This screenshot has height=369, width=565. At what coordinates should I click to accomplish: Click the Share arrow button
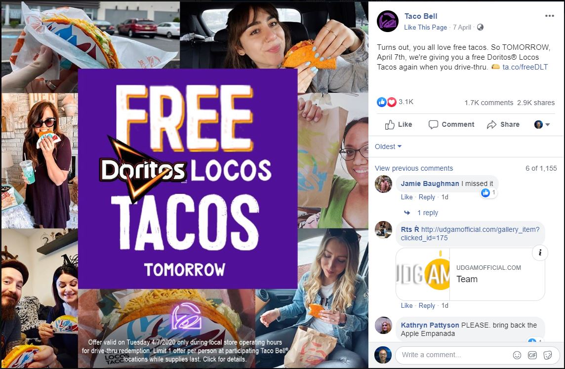[503, 124]
